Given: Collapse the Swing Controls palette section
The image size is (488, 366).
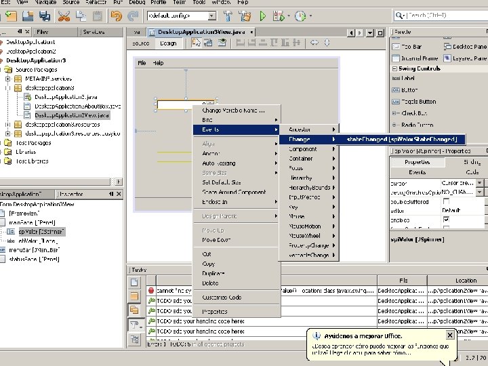Looking at the screenshot, I should coord(394,68).
